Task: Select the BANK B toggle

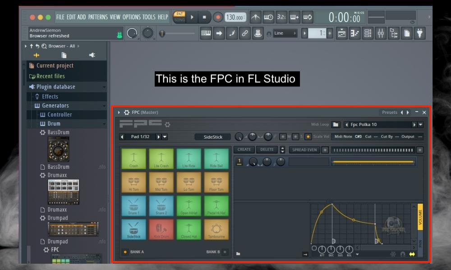Action: click(x=225, y=252)
